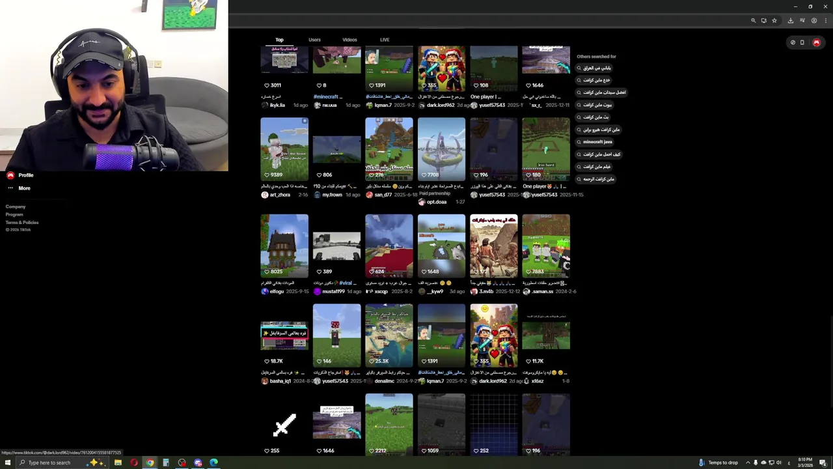Screen dimensions: 833x469
Task: Open Windows Start button
Action: point(8,462)
